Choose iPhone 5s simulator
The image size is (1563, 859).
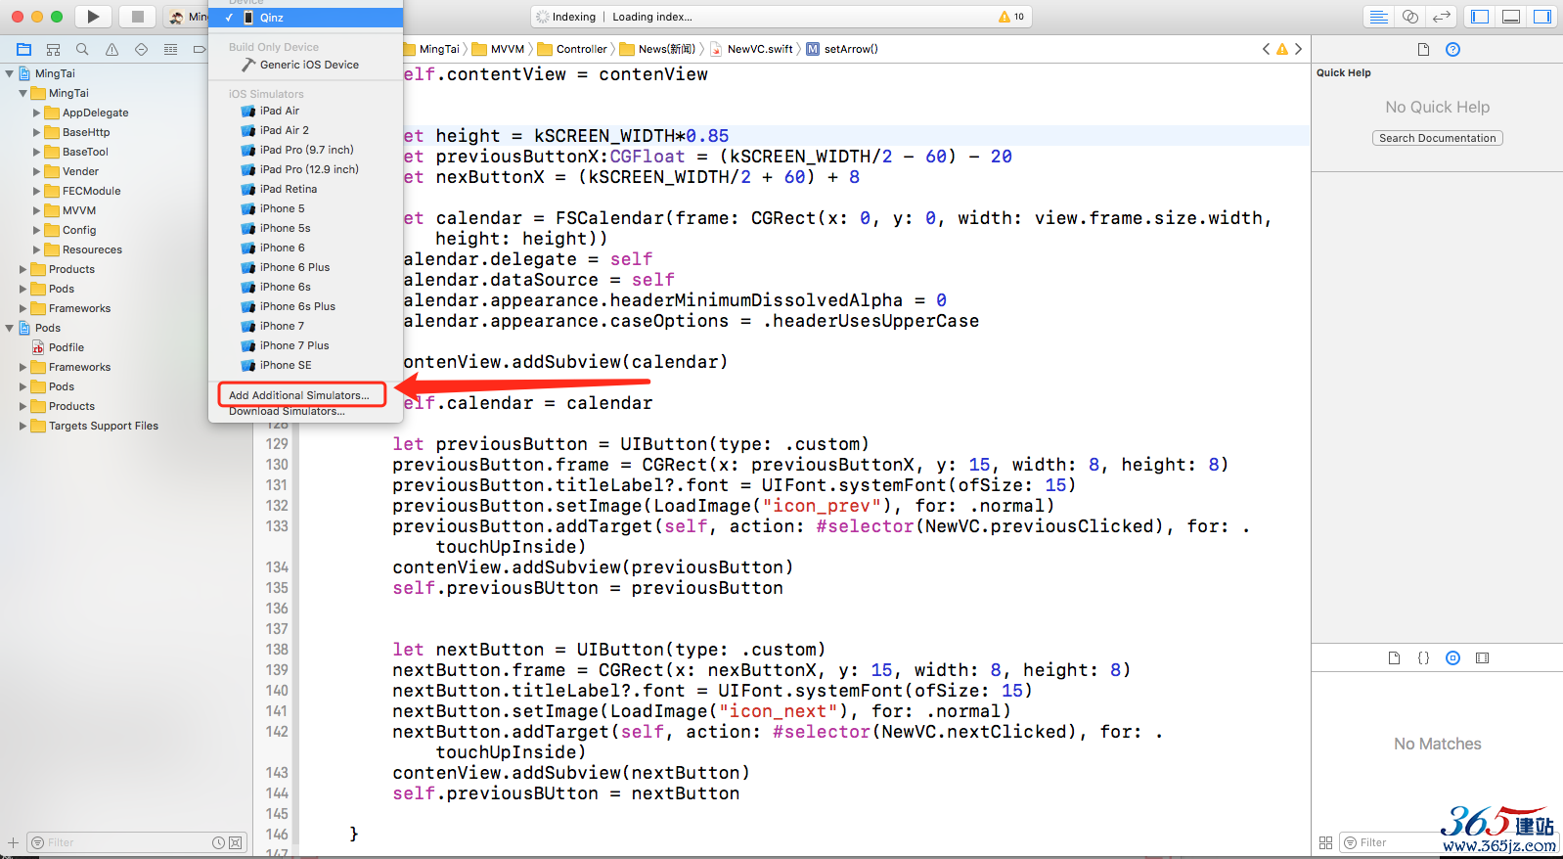tap(305, 228)
